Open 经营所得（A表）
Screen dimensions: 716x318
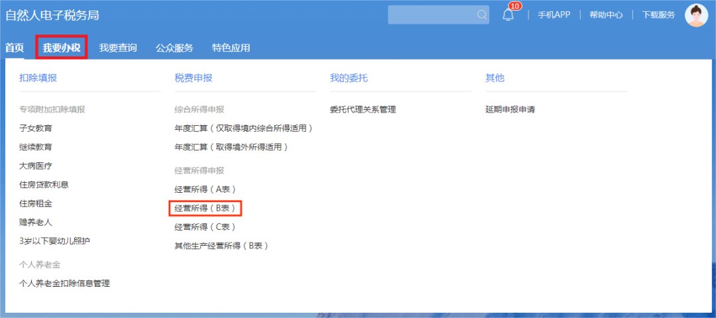[x=206, y=189]
